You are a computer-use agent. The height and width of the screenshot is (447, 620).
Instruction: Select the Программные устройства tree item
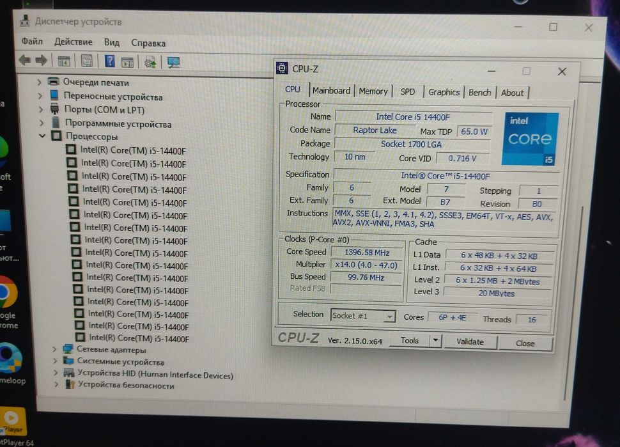click(118, 124)
